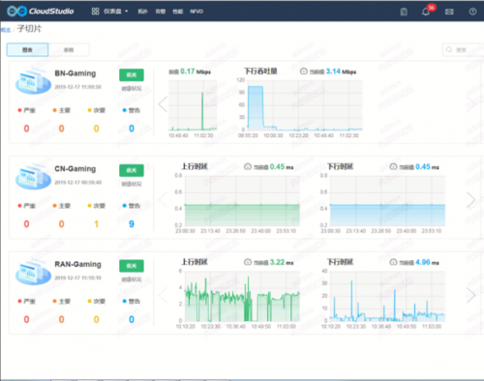Click info icon beside RAN-Gaming 下行时延 value
This screenshot has width=484, height=381.
(x=393, y=262)
